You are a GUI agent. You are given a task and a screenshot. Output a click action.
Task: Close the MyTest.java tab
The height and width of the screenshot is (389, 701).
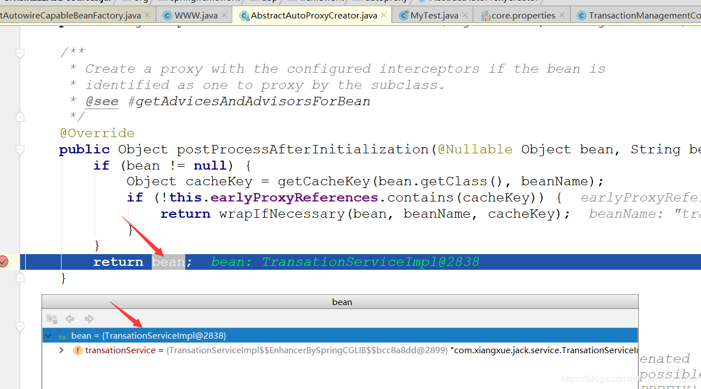point(465,15)
